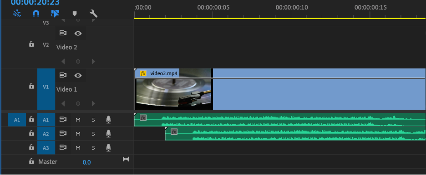426x175 pixels.
Task: Toggle insert sequence as nest button
Action: point(17,13)
